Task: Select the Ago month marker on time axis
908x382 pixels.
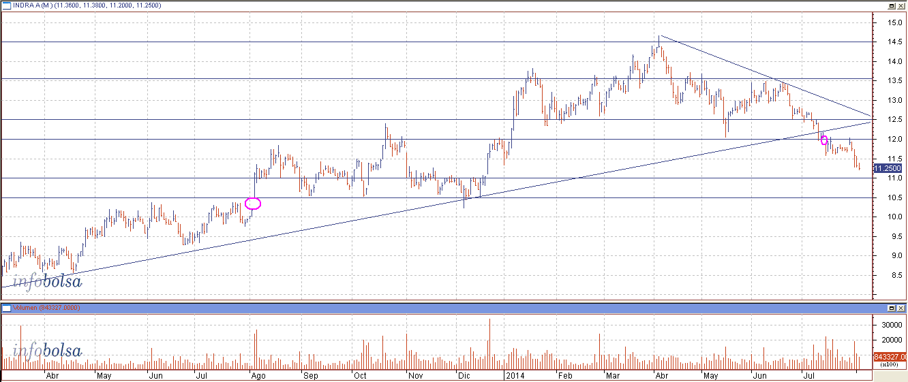Action: click(257, 375)
